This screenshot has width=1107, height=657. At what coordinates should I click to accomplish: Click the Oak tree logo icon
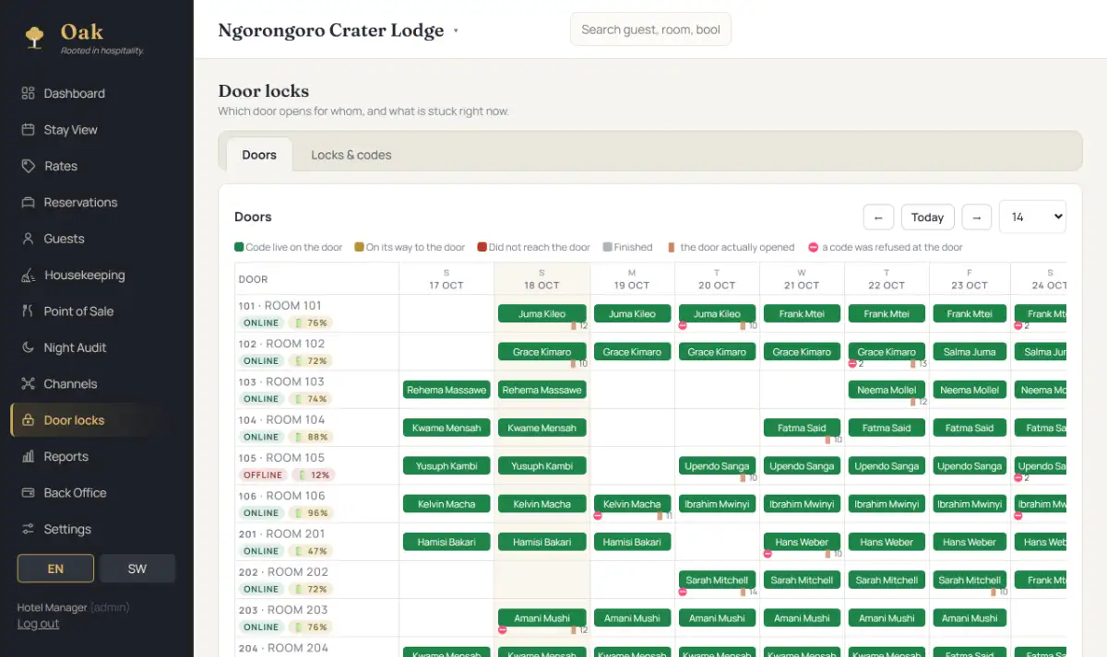(35, 37)
